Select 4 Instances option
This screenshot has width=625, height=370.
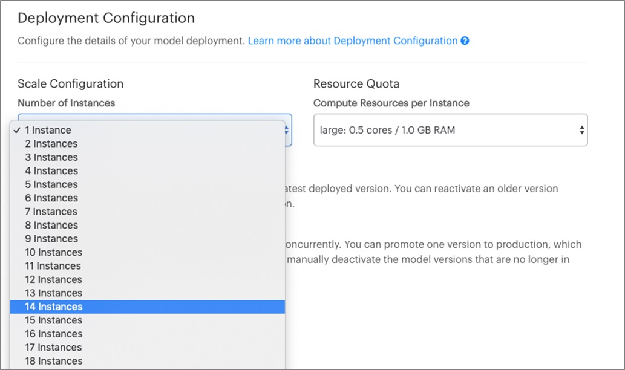[148, 171]
